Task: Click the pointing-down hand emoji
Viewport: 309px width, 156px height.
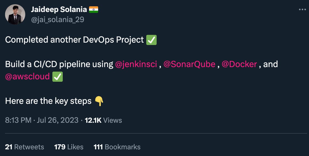Action: [99, 101]
